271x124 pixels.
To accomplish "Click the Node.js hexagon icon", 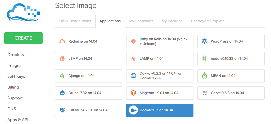I will 205,58.
